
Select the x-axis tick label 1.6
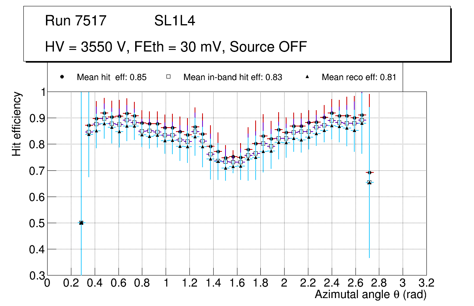(237, 283)
